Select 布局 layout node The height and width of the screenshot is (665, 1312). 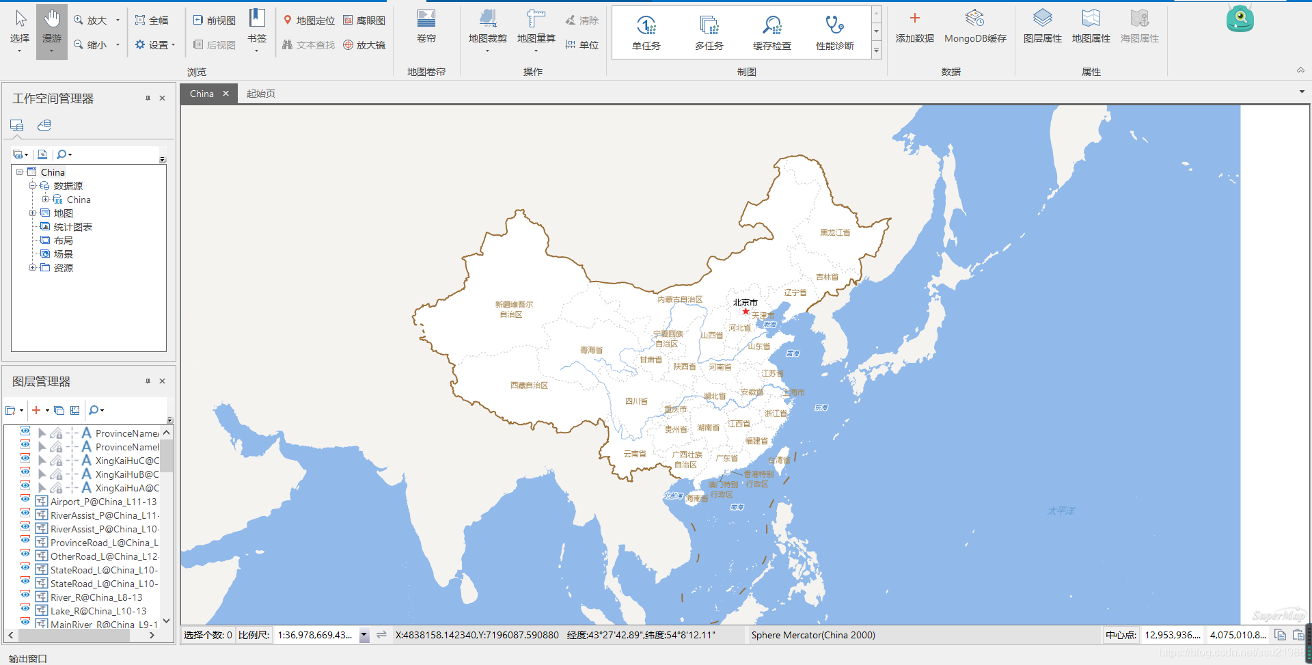[64, 241]
